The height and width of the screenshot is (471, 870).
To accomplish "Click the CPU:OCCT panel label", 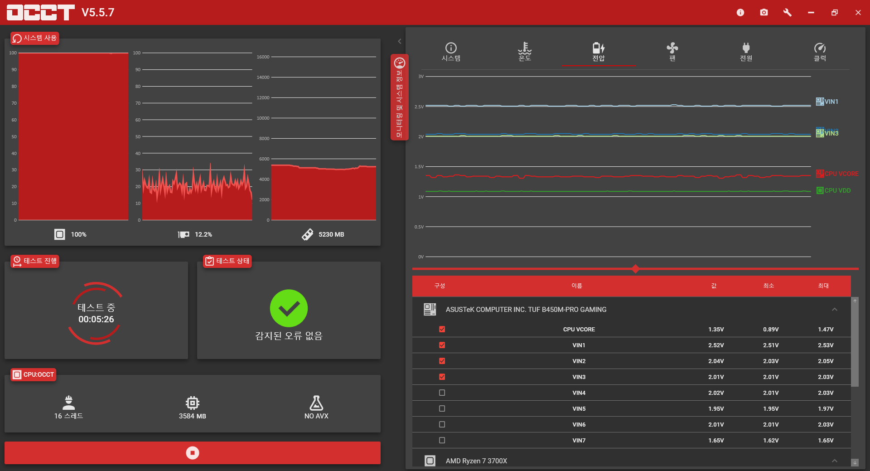I will (34, 375).
